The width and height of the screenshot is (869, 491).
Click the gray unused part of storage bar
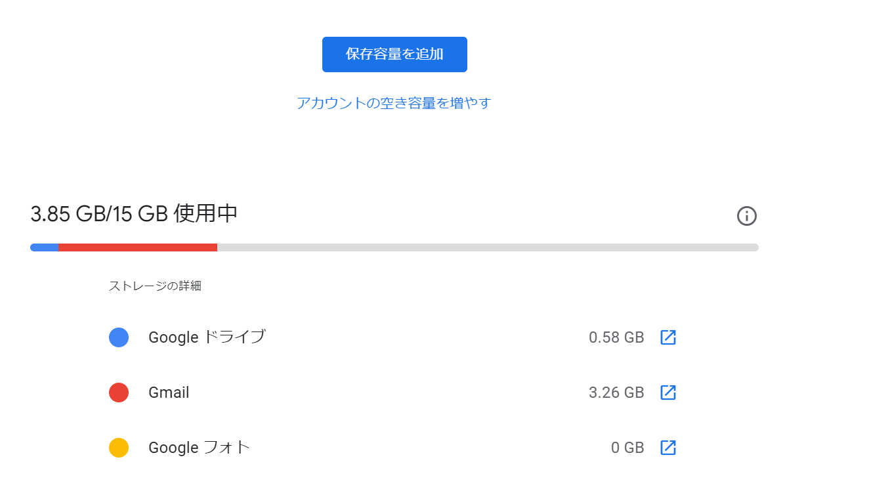point(487,247)
